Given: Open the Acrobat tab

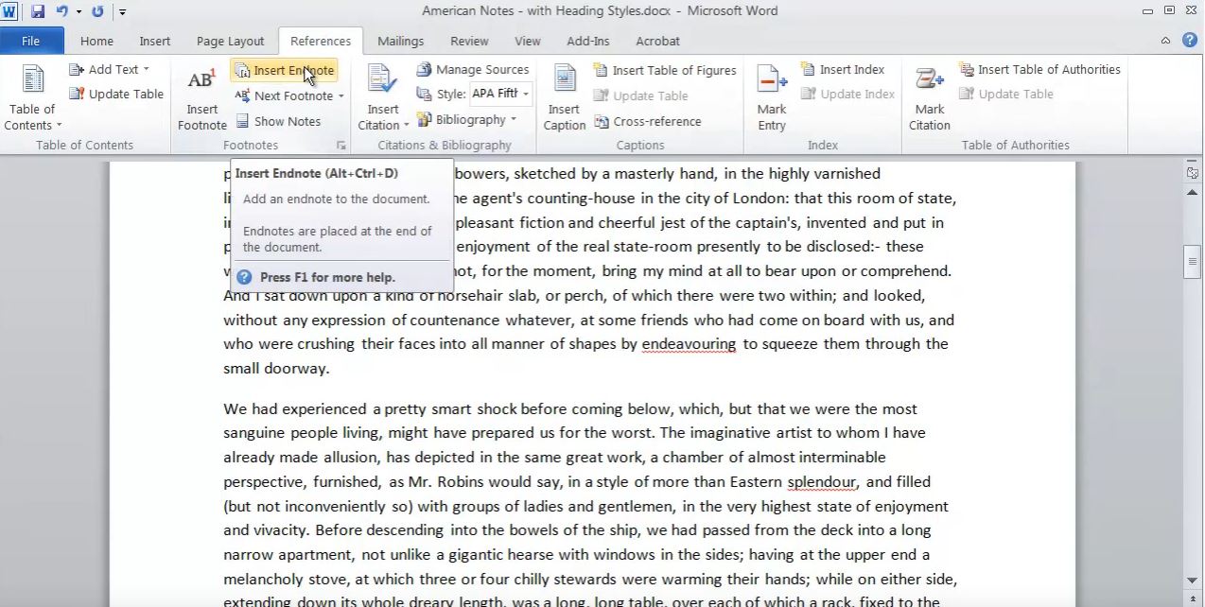Looking at the screenshot, I should click(x=657, y=41).
